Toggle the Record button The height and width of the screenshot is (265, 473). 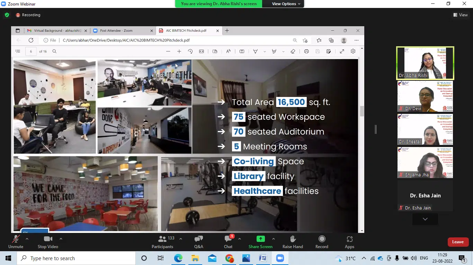[322, 242]
